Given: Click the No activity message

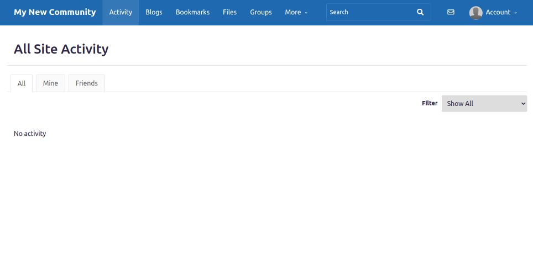Looking at the screenshot, I should point(30,134).
